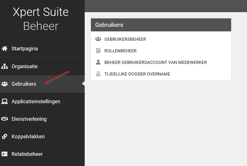Open the ROLLENBEHEER link
247x166 pixels.
click(x=120, y=51)
